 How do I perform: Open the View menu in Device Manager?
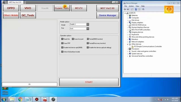[137, 6]
